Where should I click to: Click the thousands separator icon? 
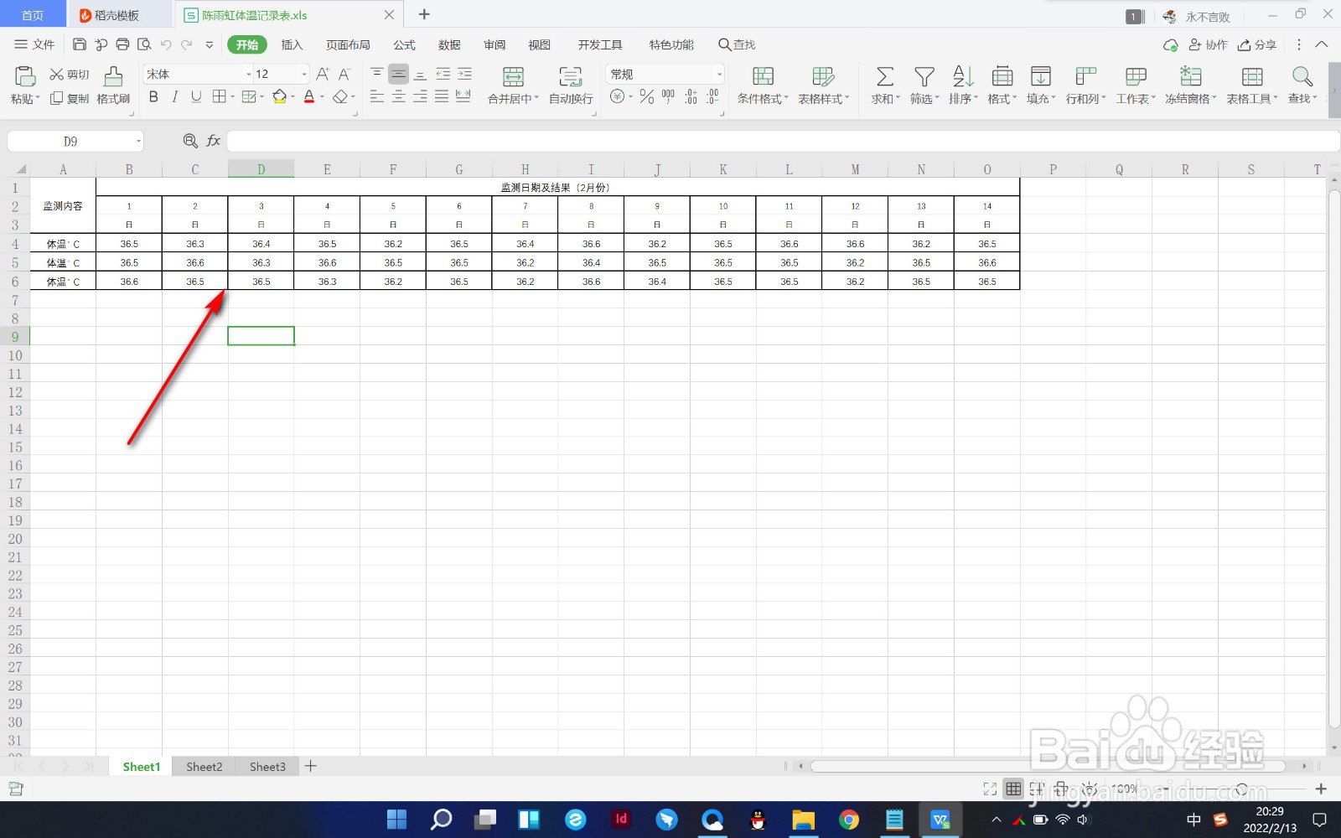(668, 97)
